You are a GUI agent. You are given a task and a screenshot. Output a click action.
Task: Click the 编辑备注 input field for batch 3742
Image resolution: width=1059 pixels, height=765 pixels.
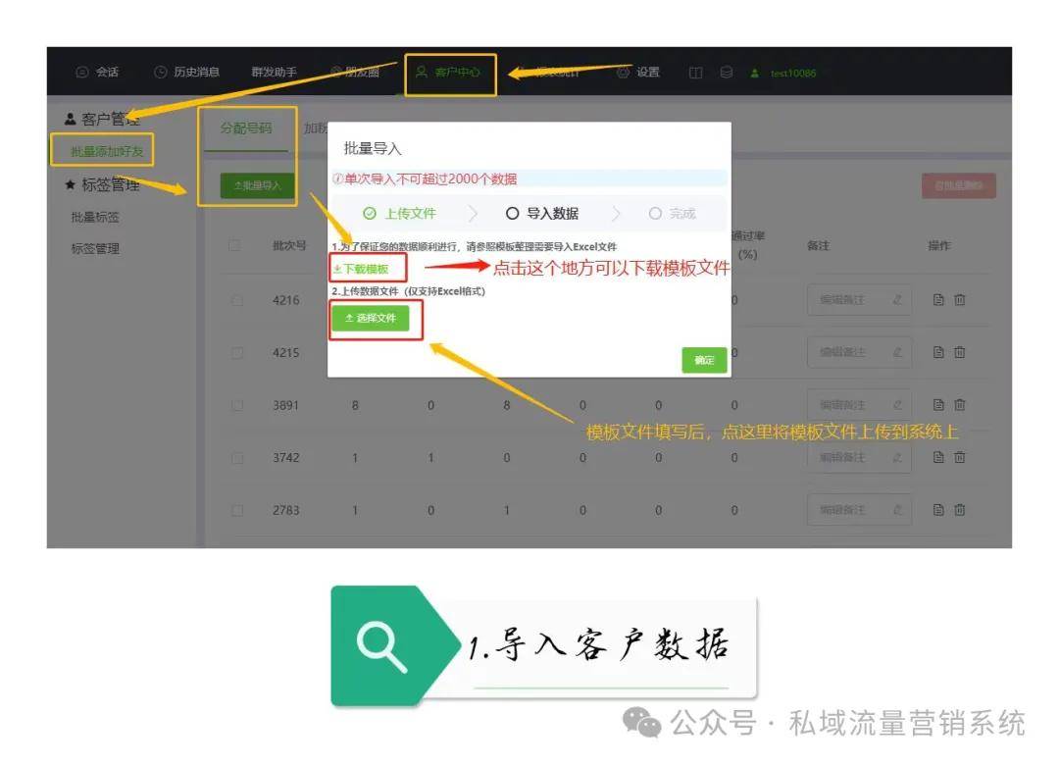click(849, 457)
